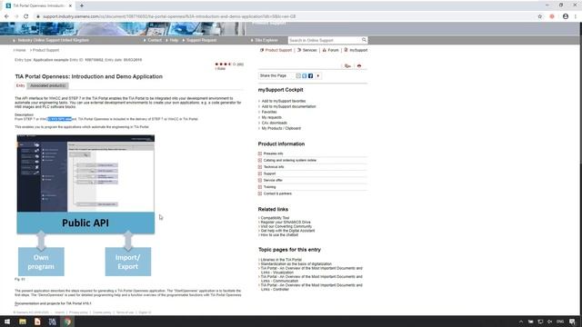Share page via email icon

click(x=298, y=75)
